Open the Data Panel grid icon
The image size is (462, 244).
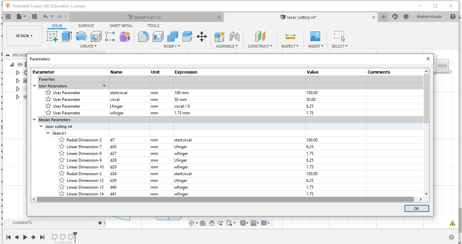8,17
